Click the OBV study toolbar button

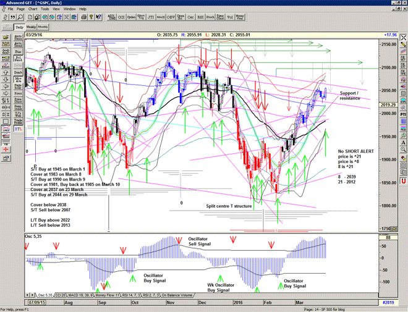pos(172,17)
